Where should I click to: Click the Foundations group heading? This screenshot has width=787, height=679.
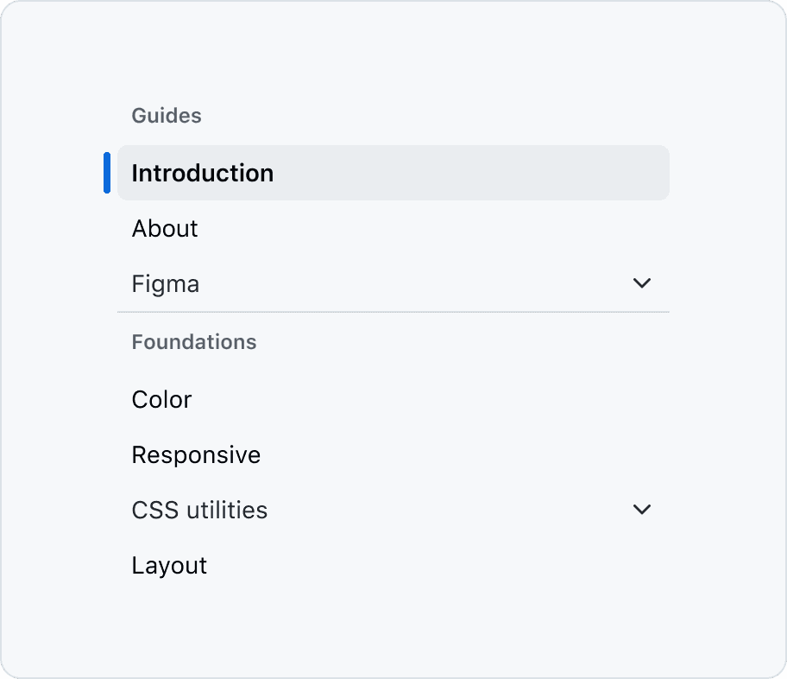pyautogui.click(x=194, y=342)
